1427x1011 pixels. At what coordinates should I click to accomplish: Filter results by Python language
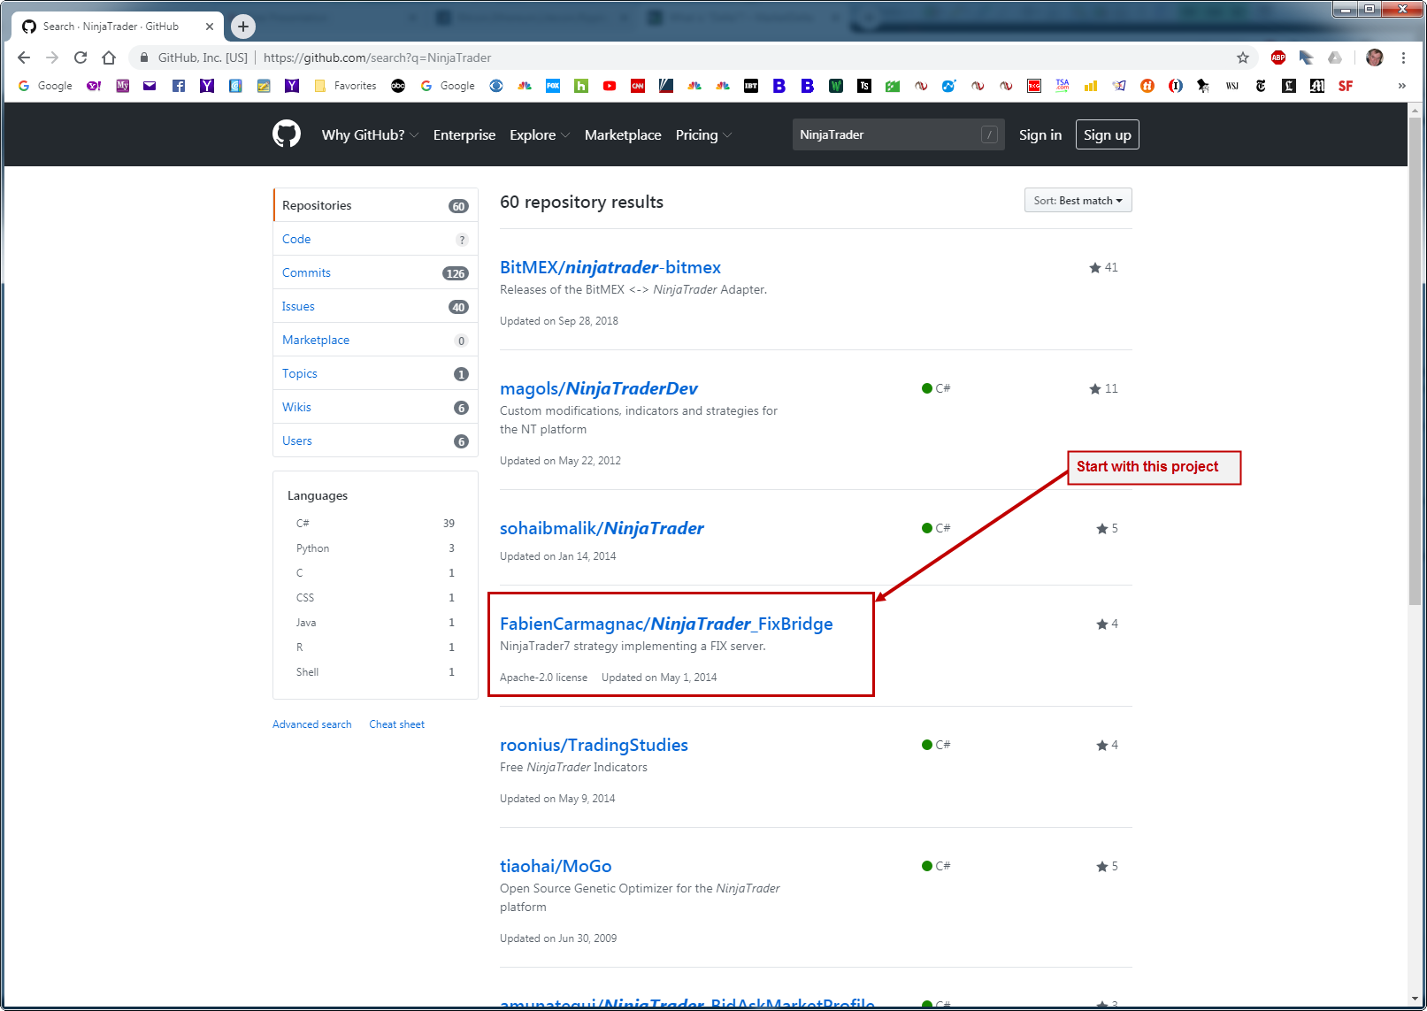[312, 548]
